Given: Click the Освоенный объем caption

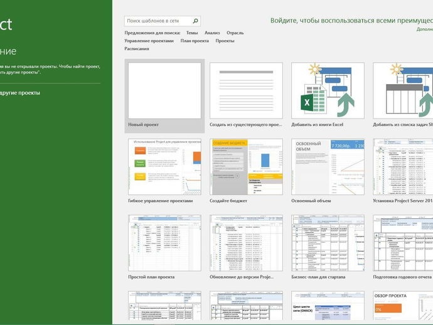Looking at the screenshot, I should click(x=311, y=201).
